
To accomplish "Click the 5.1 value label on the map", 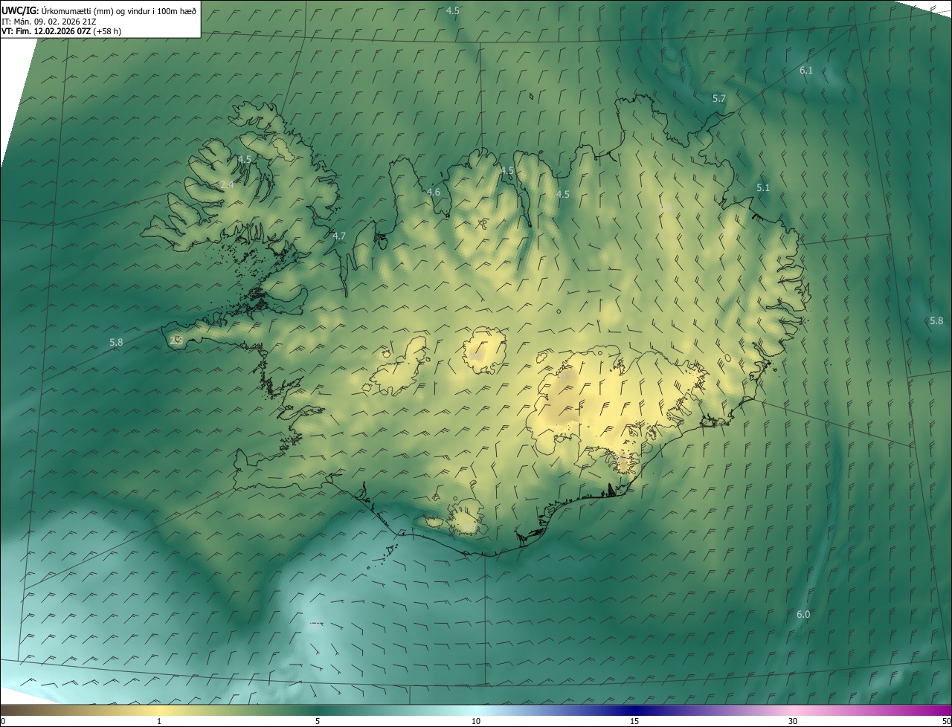I will (763, 188).
